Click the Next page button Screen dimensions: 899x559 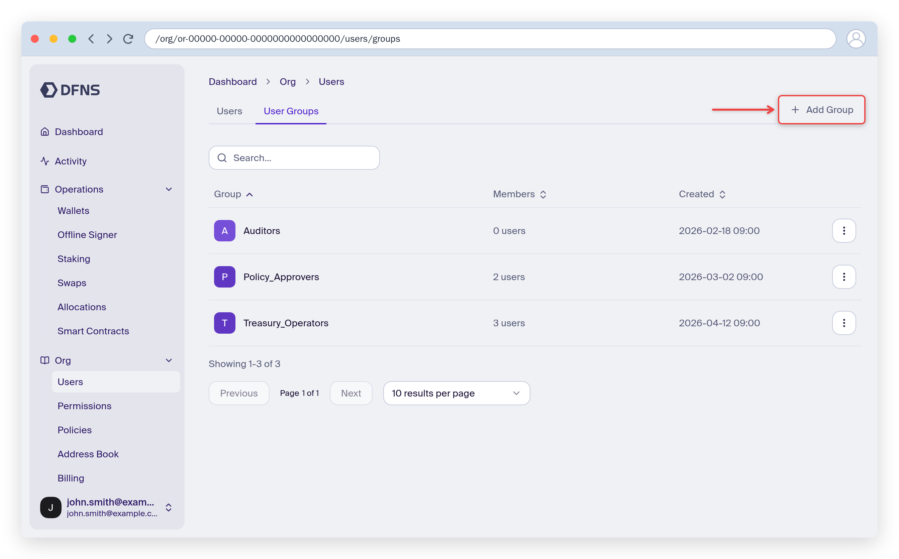[351, 394]
